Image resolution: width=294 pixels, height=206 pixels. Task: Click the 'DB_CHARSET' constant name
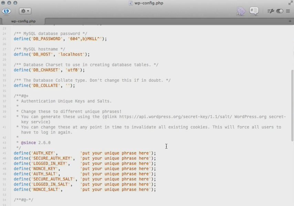coord(45,70)
